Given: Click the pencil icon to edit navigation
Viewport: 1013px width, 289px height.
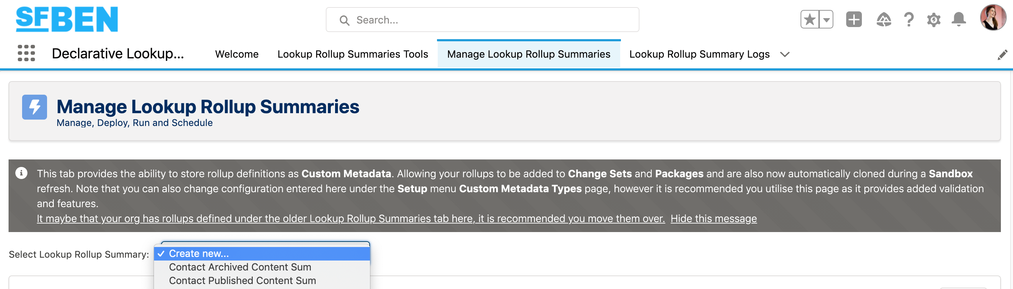Looking at the screenshot, I should [x=1002, y=54].
